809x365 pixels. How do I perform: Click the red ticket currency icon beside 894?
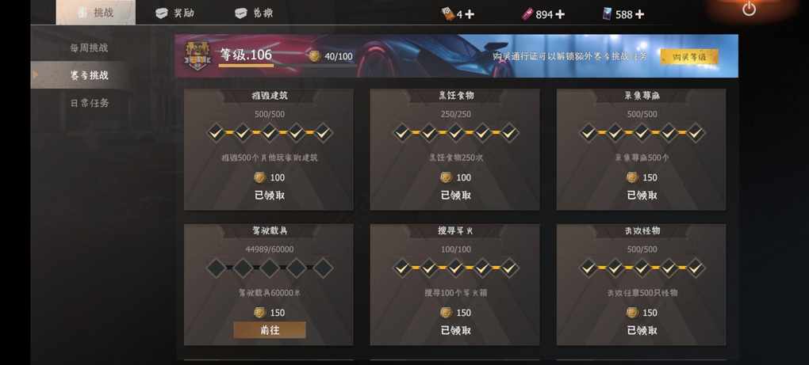(x=527, y=14)
